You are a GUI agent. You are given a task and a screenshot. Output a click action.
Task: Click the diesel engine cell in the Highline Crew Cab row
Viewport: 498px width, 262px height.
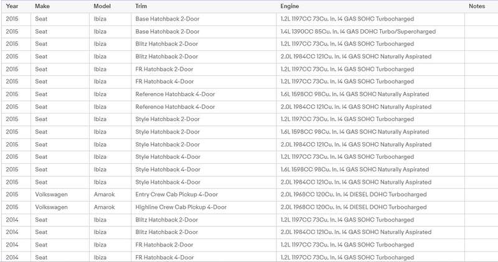(370, 207)
